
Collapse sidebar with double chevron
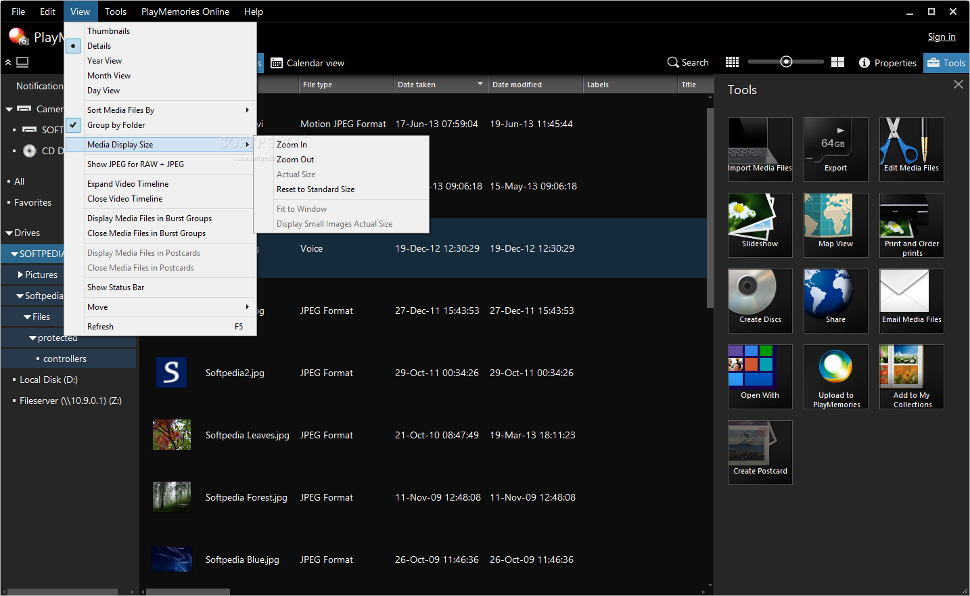(8, 62)
